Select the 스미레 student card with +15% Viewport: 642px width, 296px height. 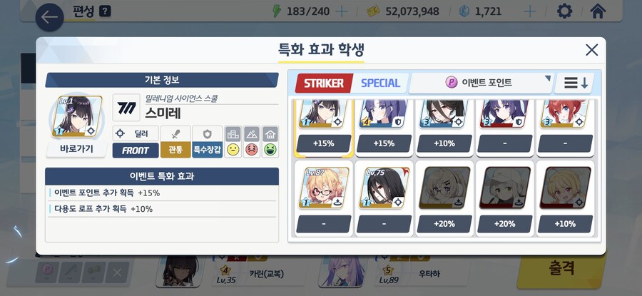[x=323, y=128]
